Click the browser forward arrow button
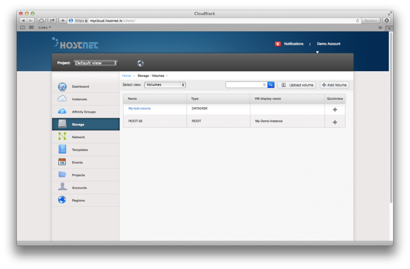The height and width of the screenshot is (269, 410). [31, 20]
